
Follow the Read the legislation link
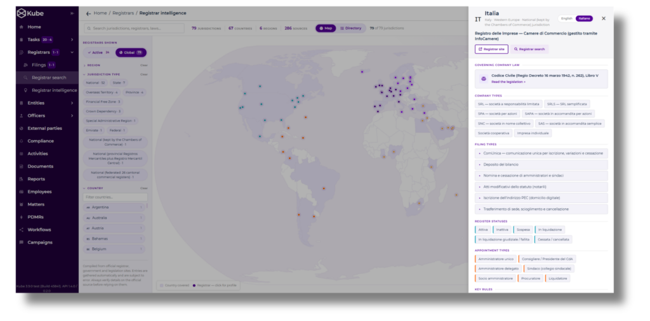(508, 82)
